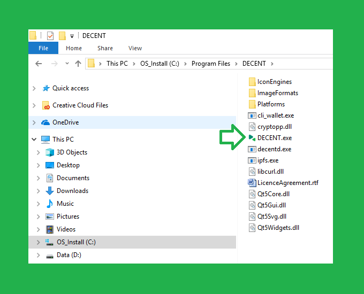Select the LicenceAgreement.rtf Word document icon
Viewport: 364px width, 294px height.
pos(252,183)
